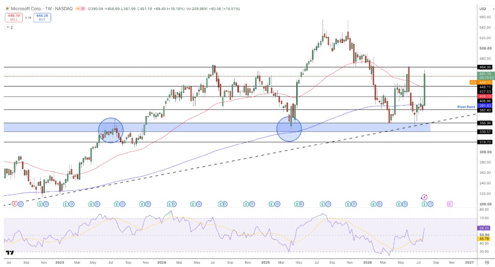Open the dividend D marker nearest the 2023 label

pos(72,204)
